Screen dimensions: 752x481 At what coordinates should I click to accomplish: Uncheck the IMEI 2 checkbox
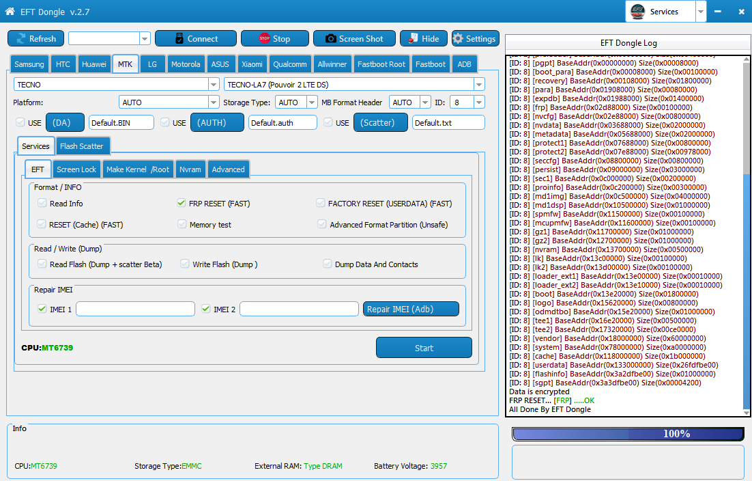pyautogui.click(x=206, y=309)
